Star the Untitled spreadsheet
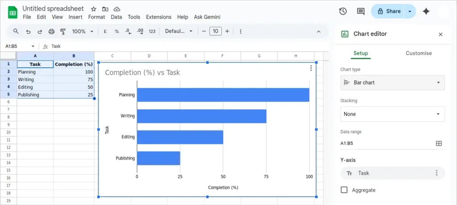The width and height of the screenshot is (457, 205). [x=94, y=9]
